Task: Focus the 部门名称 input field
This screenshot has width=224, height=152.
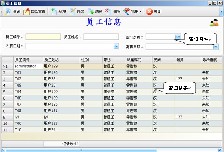Action: pos(161,37)
